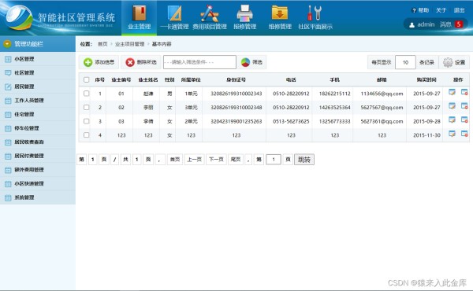This screenshot has height=291, width=473.
Task: Delete the row with owner number 02
Action: 464,106
